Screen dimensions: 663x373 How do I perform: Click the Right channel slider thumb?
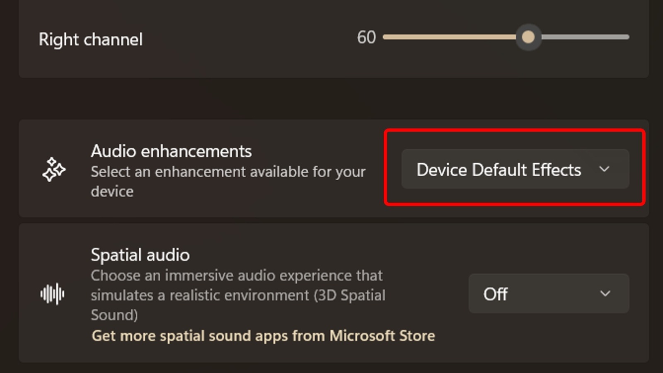(x=528, y=37)
